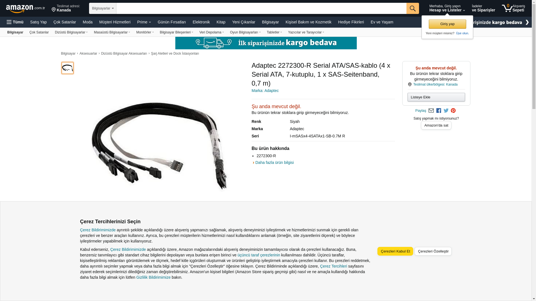Focus the main search input field
This screenshot has width=536, height=301.
(261, 8)
